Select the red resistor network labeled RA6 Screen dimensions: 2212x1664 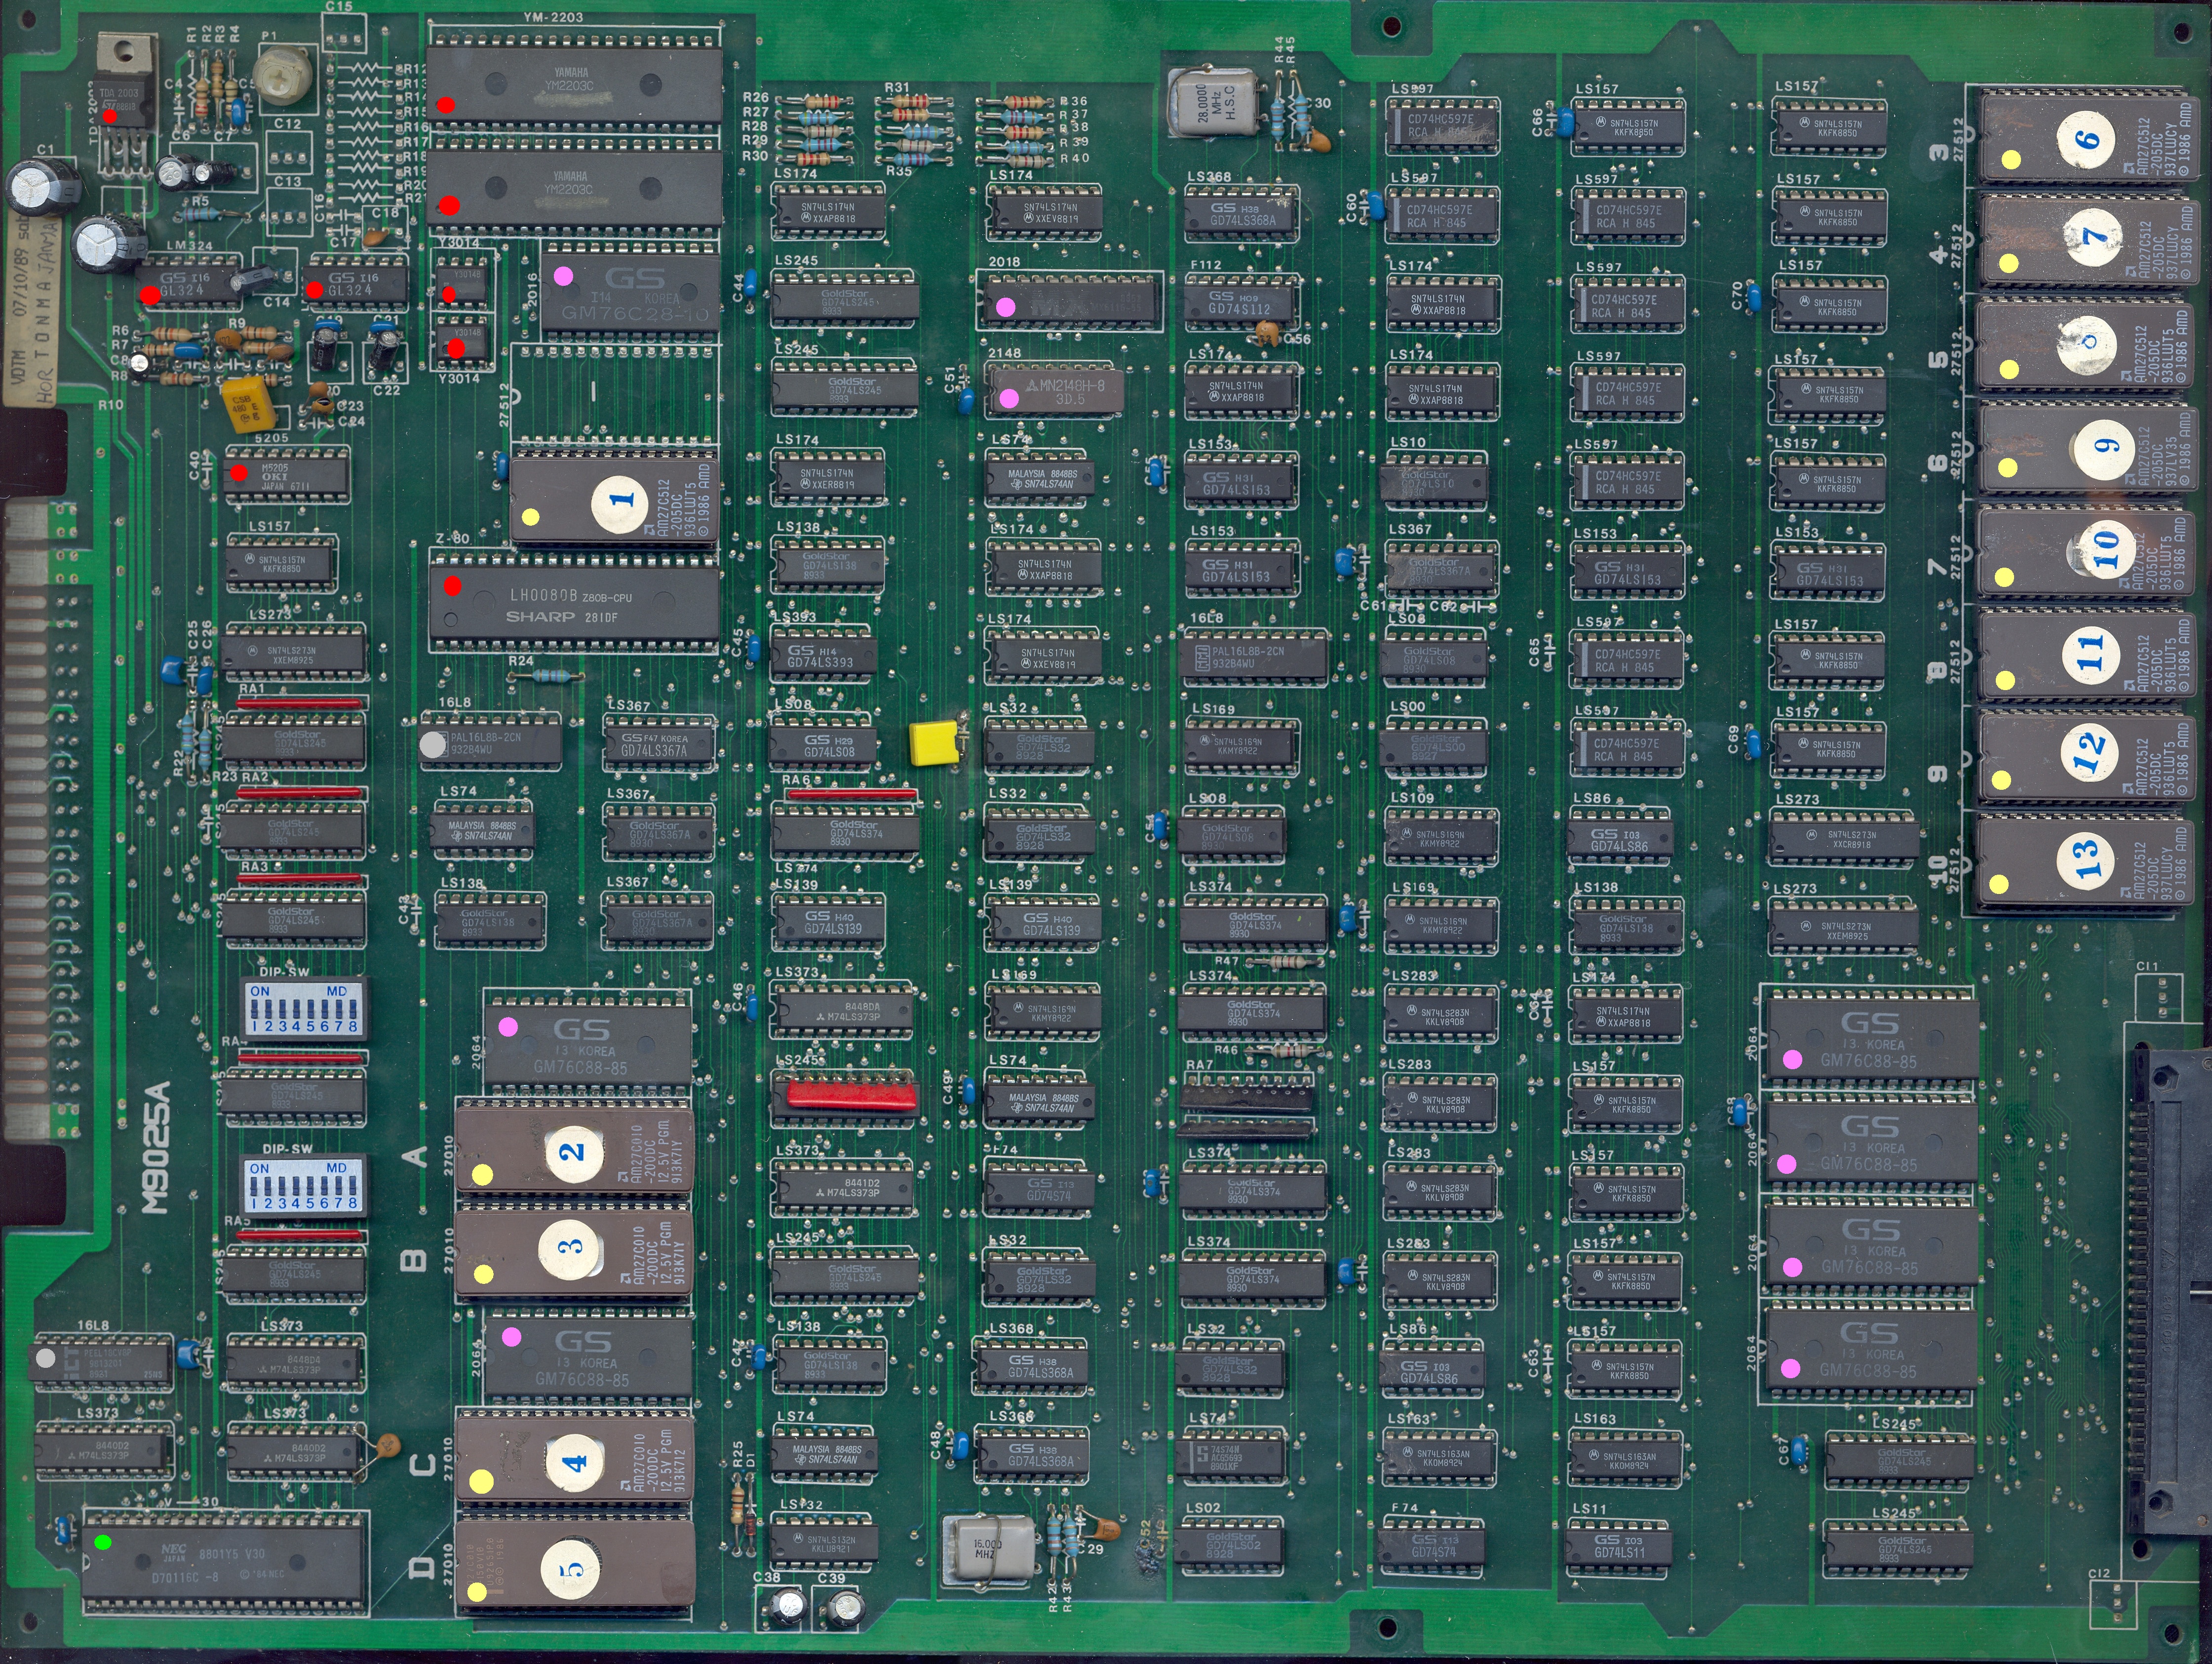click(x=851, y=794)
